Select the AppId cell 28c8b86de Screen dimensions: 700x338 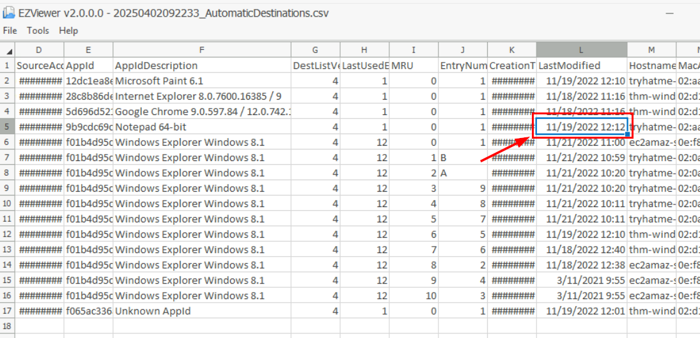[x=88, y=96]
